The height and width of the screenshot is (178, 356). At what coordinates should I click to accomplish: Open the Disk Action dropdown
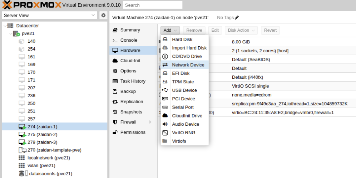(x=241, y=30)
